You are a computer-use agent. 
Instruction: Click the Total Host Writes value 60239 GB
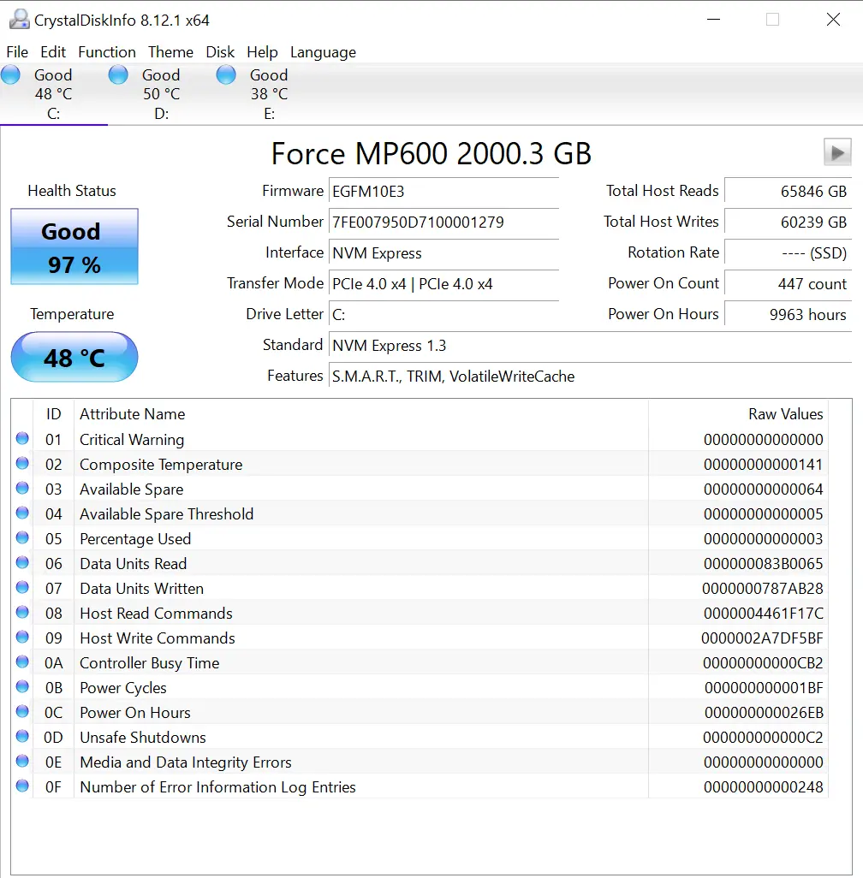(x=789, y=222)
